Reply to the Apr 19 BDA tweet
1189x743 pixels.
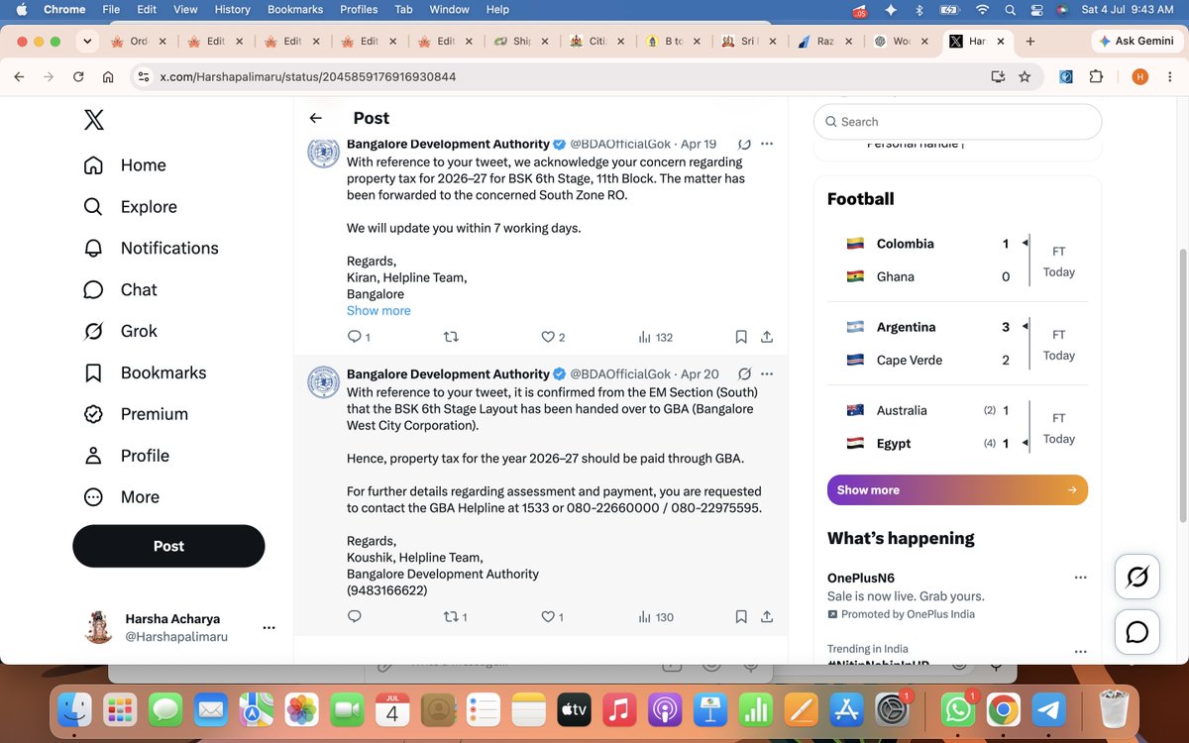pos(359,337)
